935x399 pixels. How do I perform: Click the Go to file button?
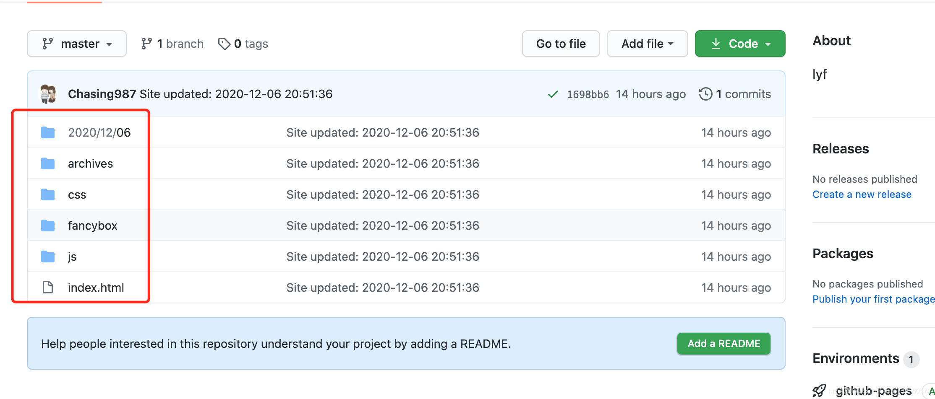point(561,44)
